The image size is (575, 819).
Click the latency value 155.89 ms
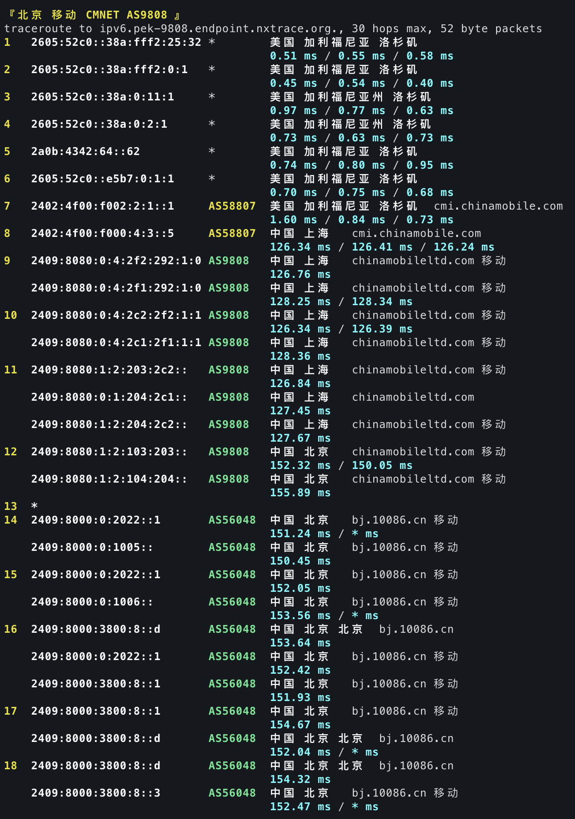[x=300, y=493]
